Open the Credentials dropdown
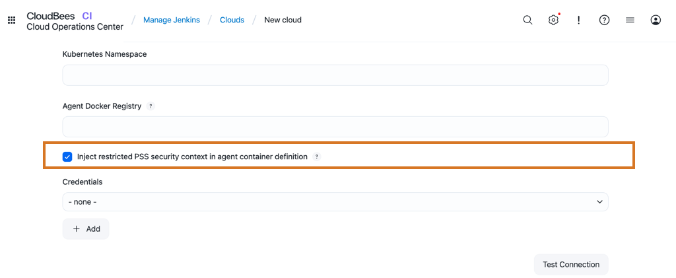The width and height of the screenshot is (676, 278). pos(335,201)
